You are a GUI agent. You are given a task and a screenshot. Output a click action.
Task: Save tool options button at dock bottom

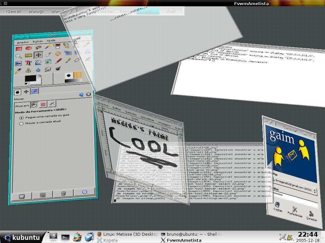[x=22, y=196]
